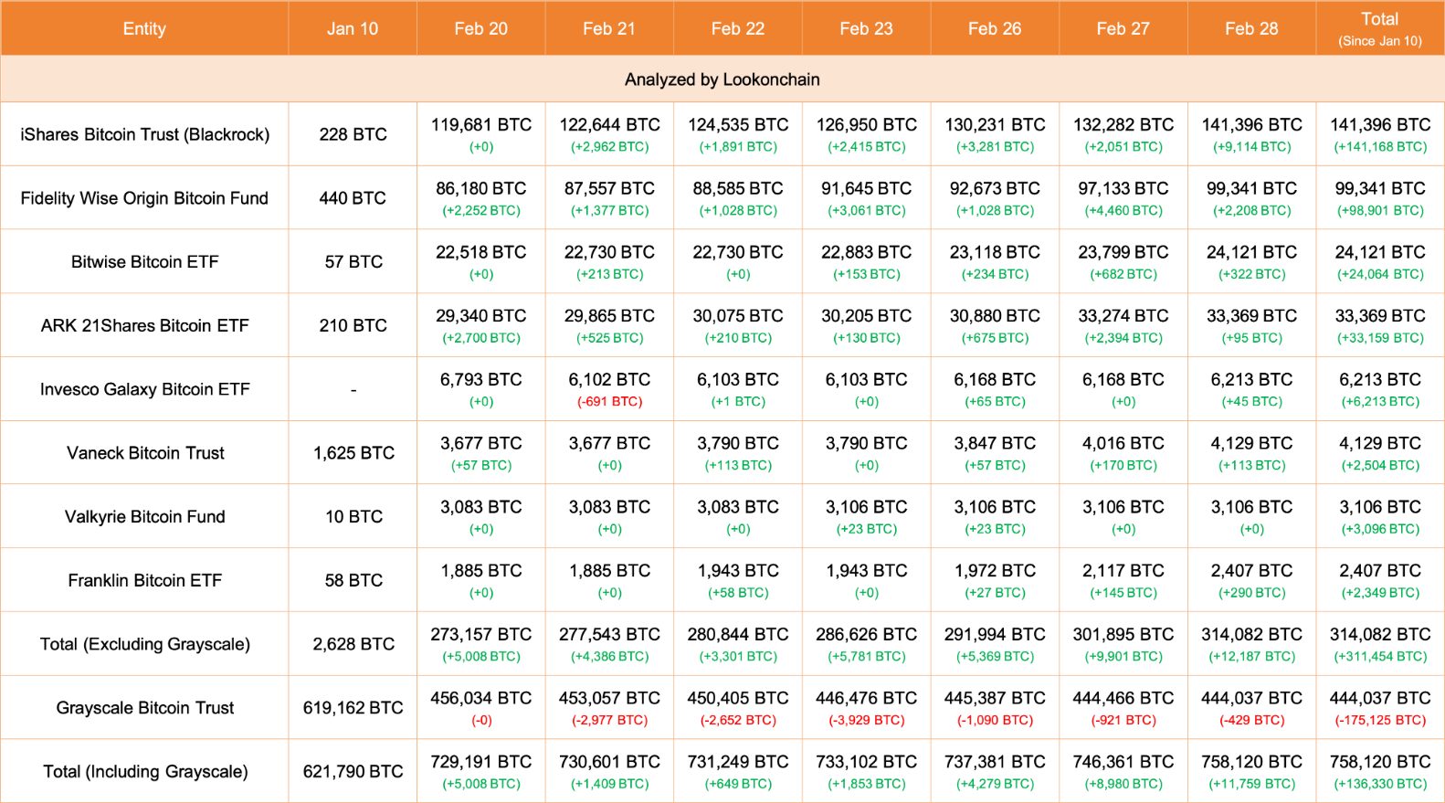Click the ARK 21Shares Bitcoin ETF label
Screen dimensions: 1445x803
145,325
